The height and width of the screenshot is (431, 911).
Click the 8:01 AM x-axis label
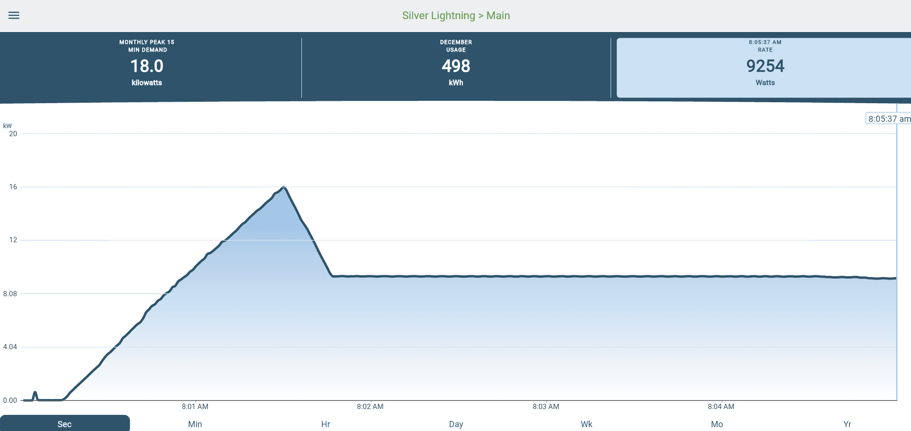click(195, 407)
